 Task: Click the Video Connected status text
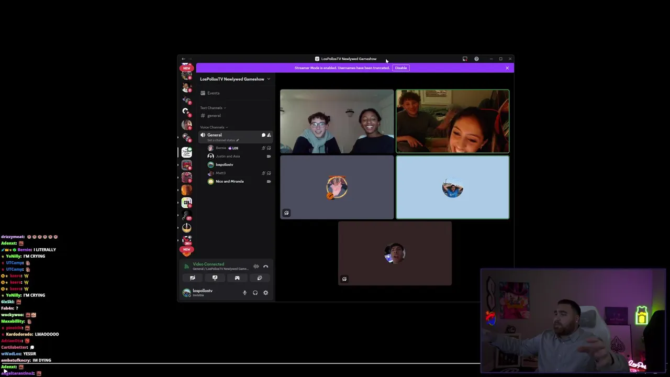click(x=208, y=264)
